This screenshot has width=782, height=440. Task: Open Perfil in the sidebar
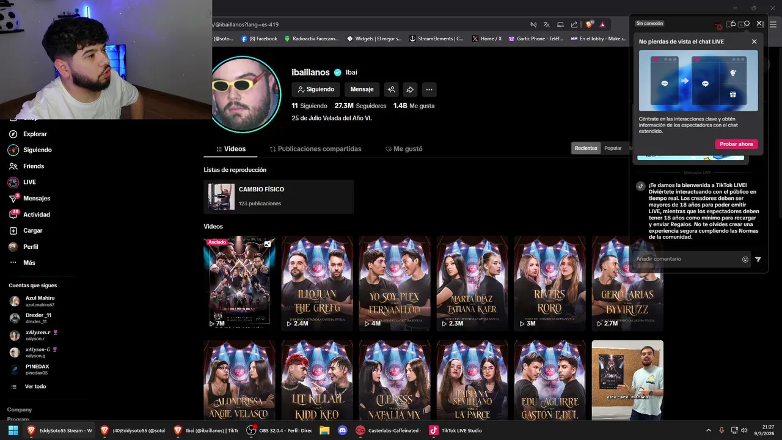(x=24, y=247)
